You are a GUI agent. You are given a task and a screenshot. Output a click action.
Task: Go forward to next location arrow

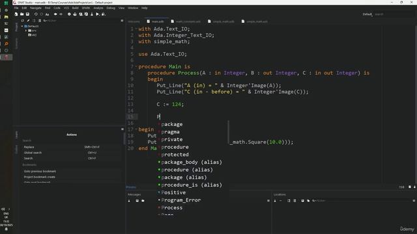click(61, 14)
